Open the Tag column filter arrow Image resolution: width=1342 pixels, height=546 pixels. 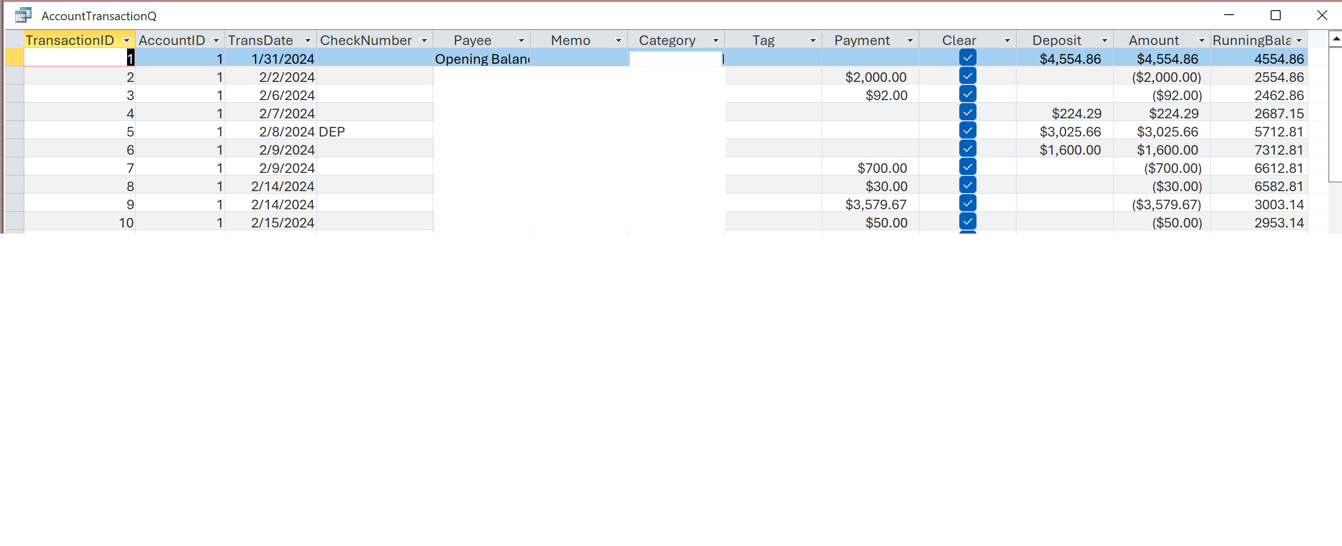click(812, 39)
